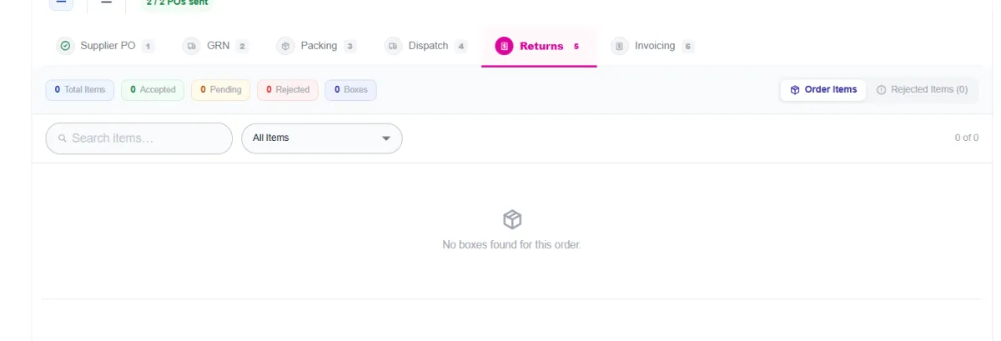Click the All Items dropdown arrow
Screen dimensions: 1001x341
pyautogui.click(x=386, y=138)
